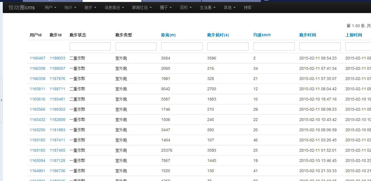This screenshot has width=371, height=181.
Task: Sort table by 跑步耗时(s) column
Action: click(x=218, y=35)
